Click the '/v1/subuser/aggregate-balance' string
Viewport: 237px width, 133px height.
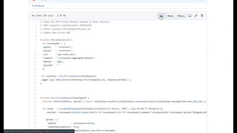76,58
